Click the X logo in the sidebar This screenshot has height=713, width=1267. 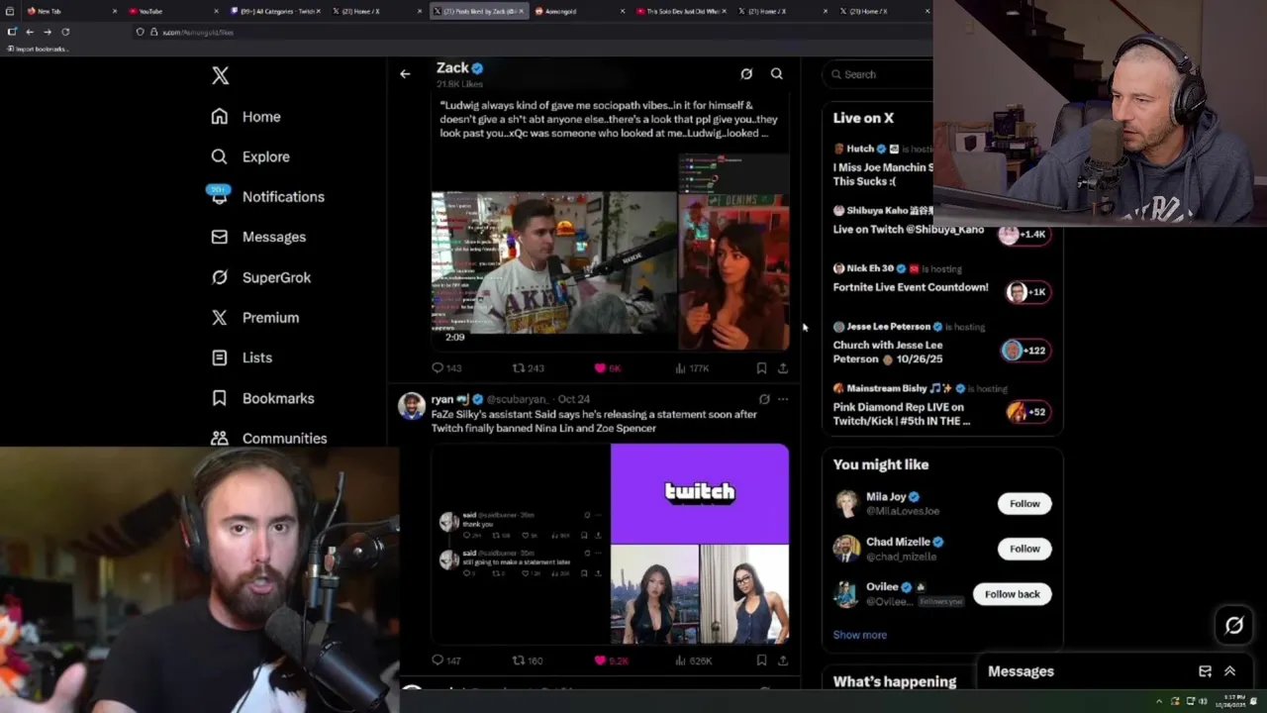[220, 76]
